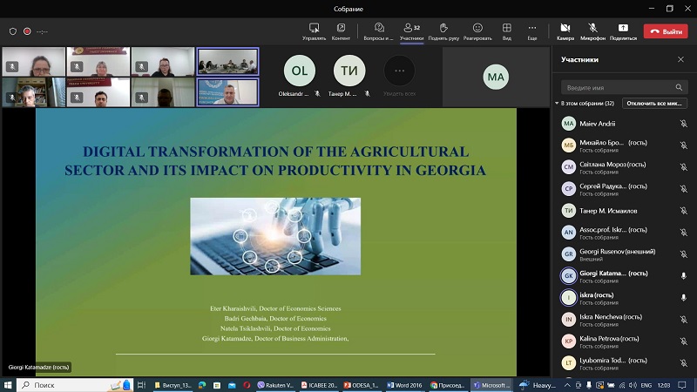This screenshot has width=697, height=392.
Task: Click the Content (Контент) icon
Action: [x=341, y=30]
